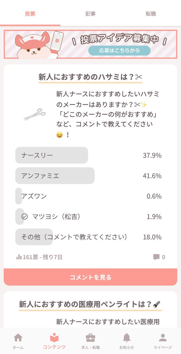Click the コメントを見る button

pos(91,277)
